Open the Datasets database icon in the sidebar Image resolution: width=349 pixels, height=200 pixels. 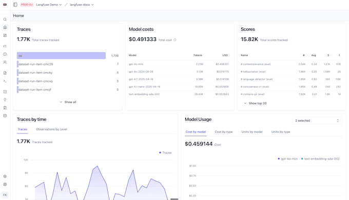click(x=5, y=116)
